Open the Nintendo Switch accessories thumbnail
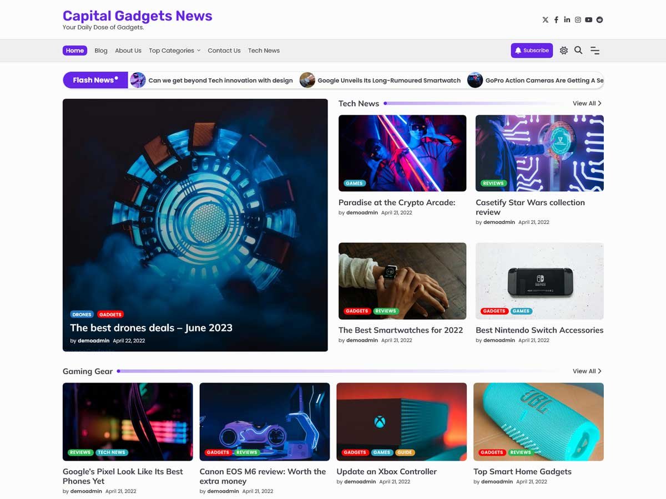Screen dimensions: 666x499 (x=539, y=281)
